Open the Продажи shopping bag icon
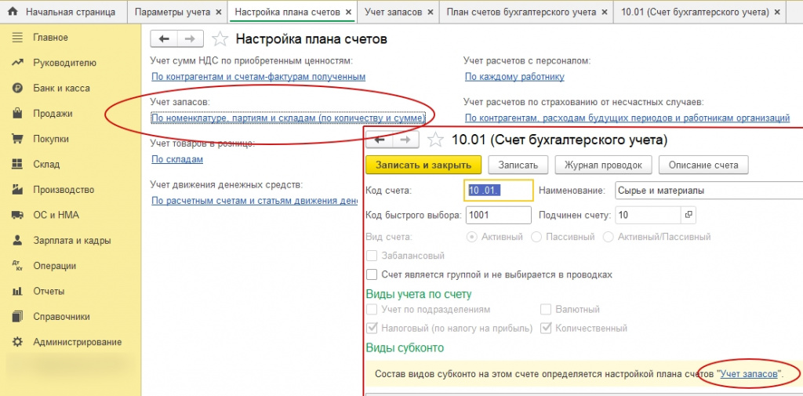The height and width of the screenshot is (396, 803). pyautogui.click(x=17, y=114)
